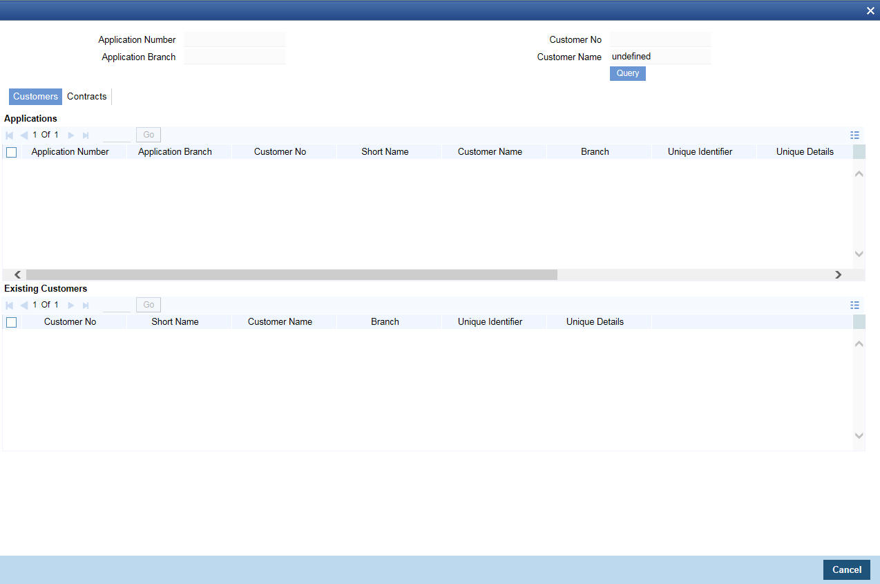Image resolution: width=880 pixels, height=584 pixels.
Task: Go to next page in Applications grid
Action: coord(71,135)
